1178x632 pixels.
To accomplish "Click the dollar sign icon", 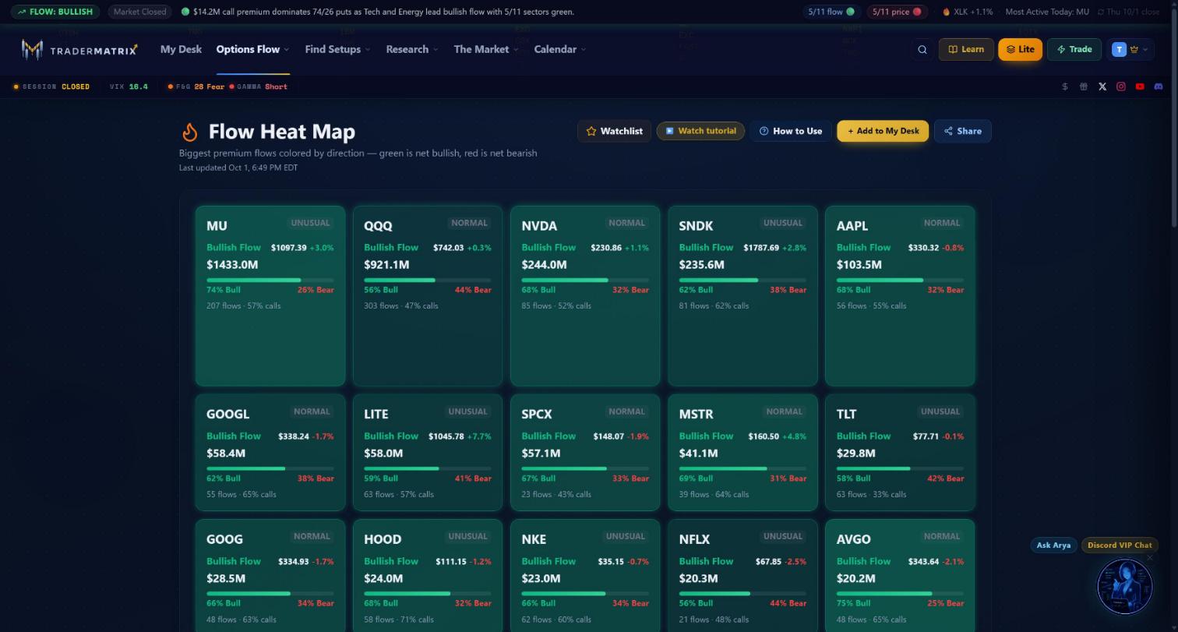I will click(x=1065, y=87).
